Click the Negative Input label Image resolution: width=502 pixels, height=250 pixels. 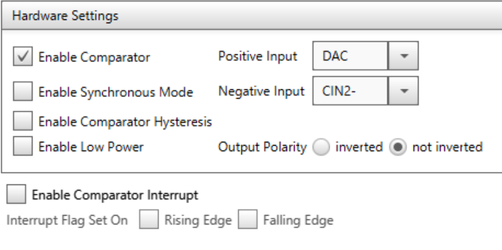click(x=261, y=91)
